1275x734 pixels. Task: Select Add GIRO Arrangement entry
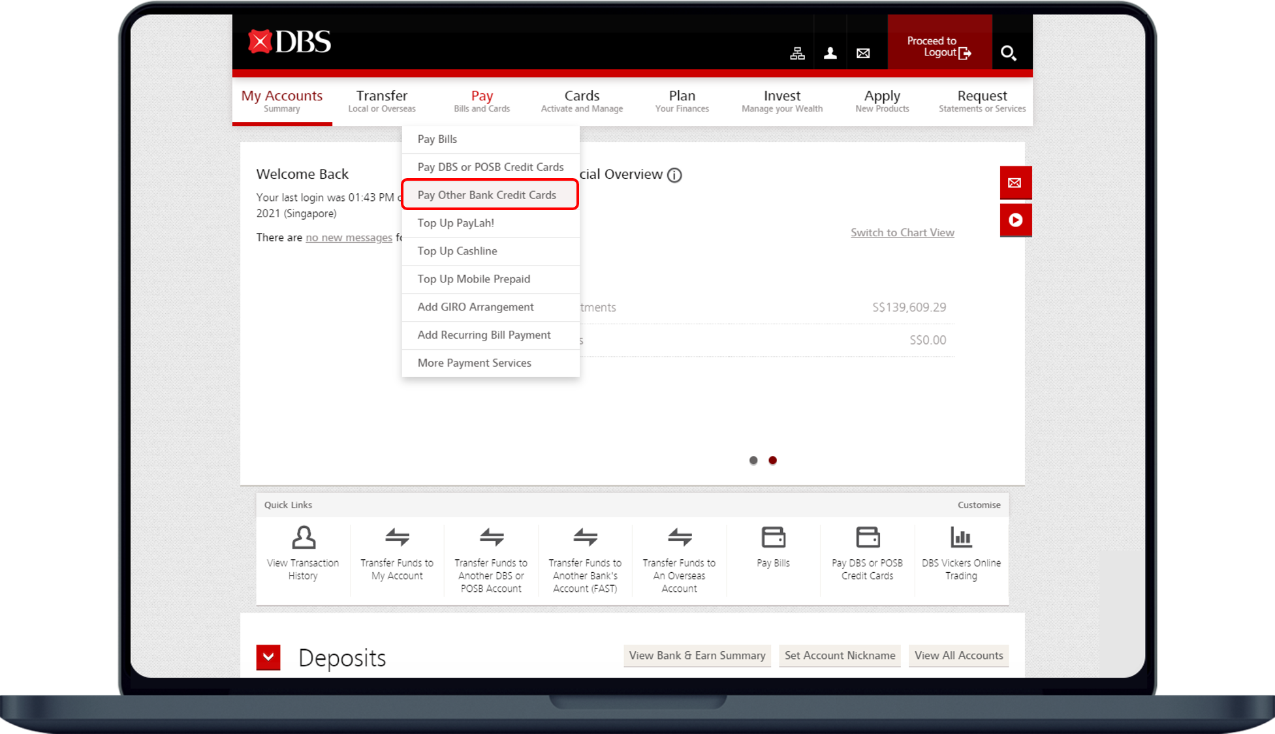490,307
